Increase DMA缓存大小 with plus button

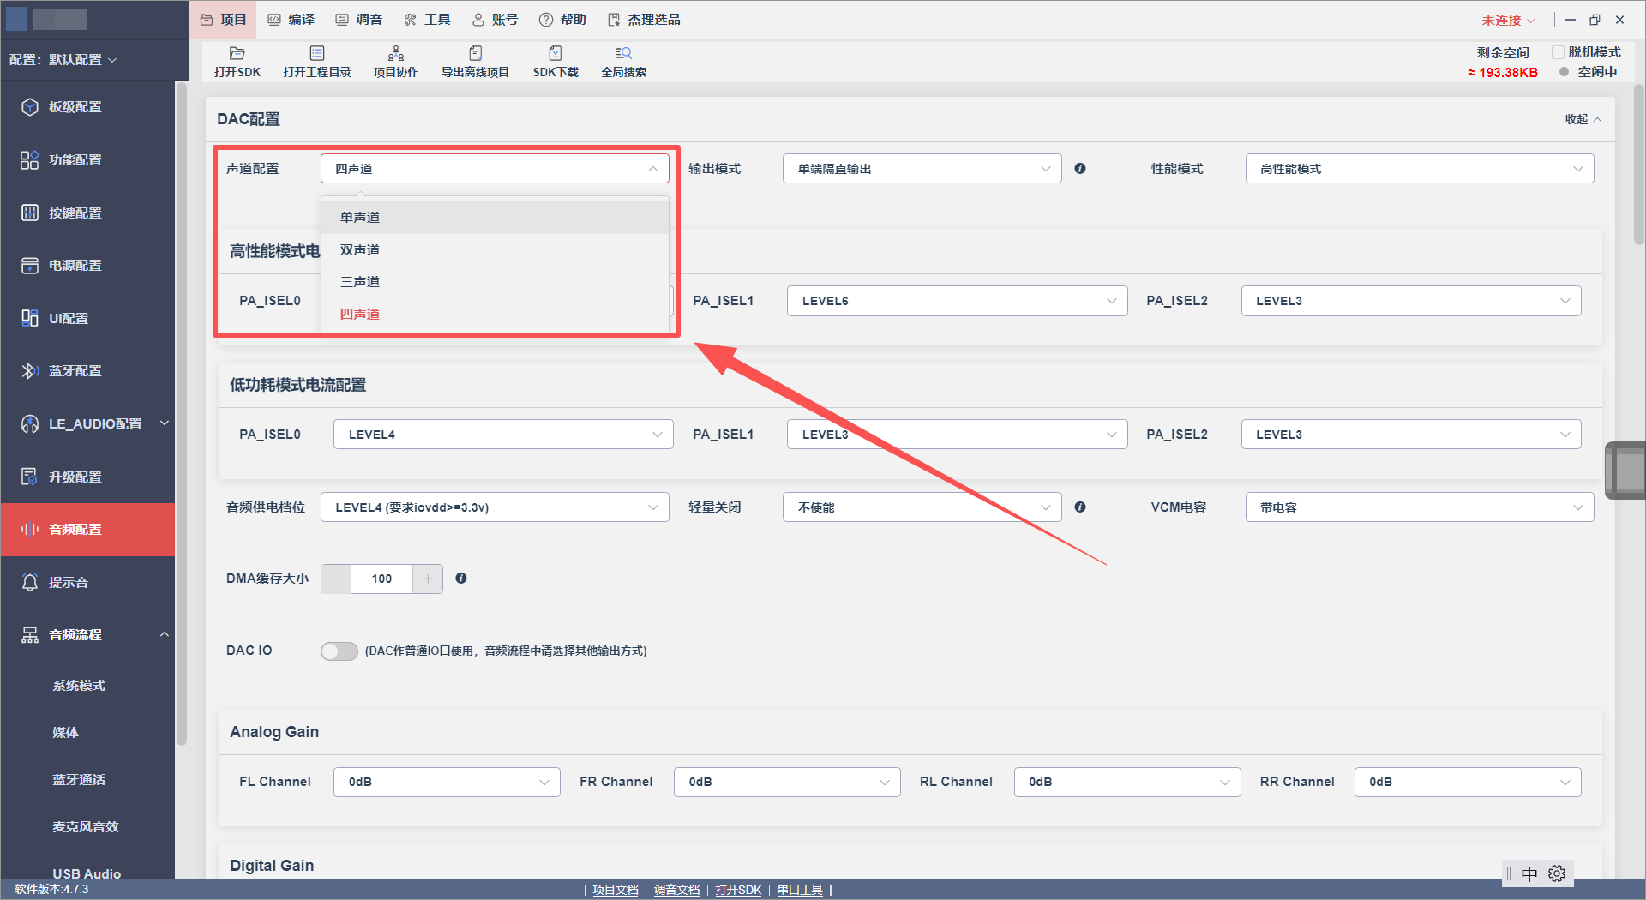tap(428, 579)
